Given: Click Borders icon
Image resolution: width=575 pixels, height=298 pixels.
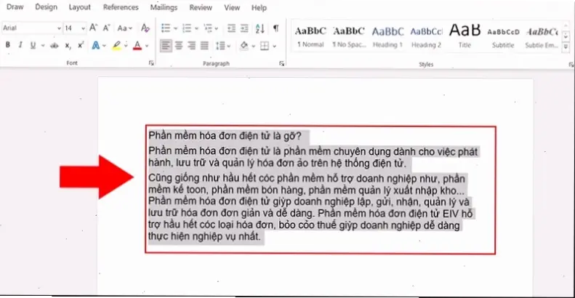Looking at the screenshot, I should (265, 46).
